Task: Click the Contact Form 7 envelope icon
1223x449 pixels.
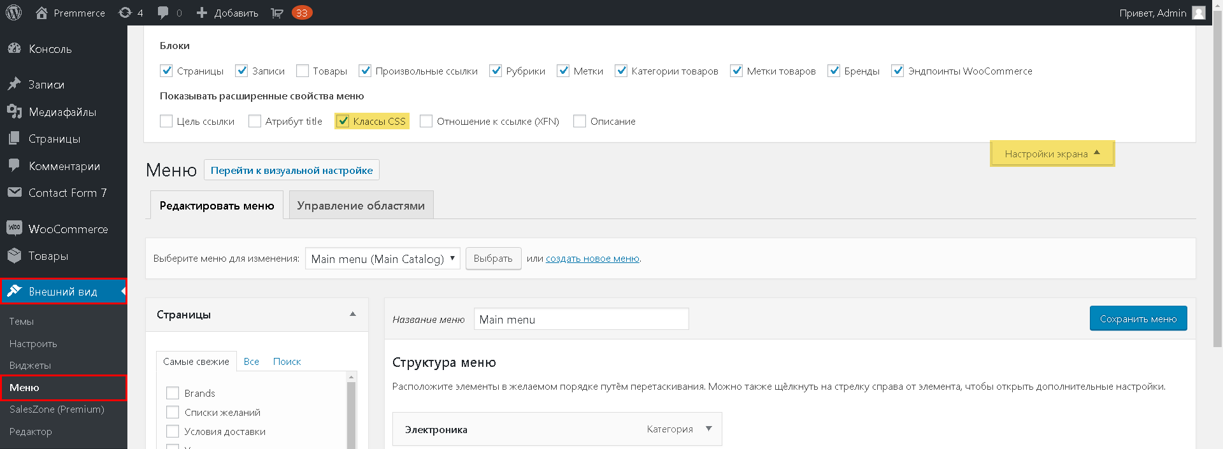Action: [14, 192]
